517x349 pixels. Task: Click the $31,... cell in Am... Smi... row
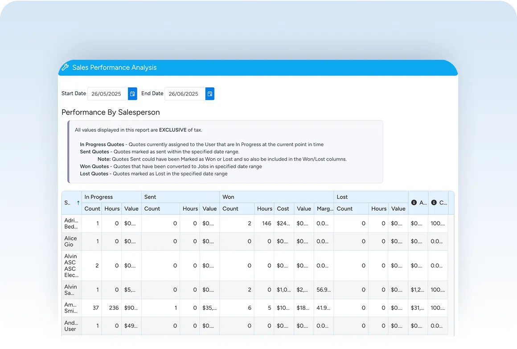[x=418, y=308]
